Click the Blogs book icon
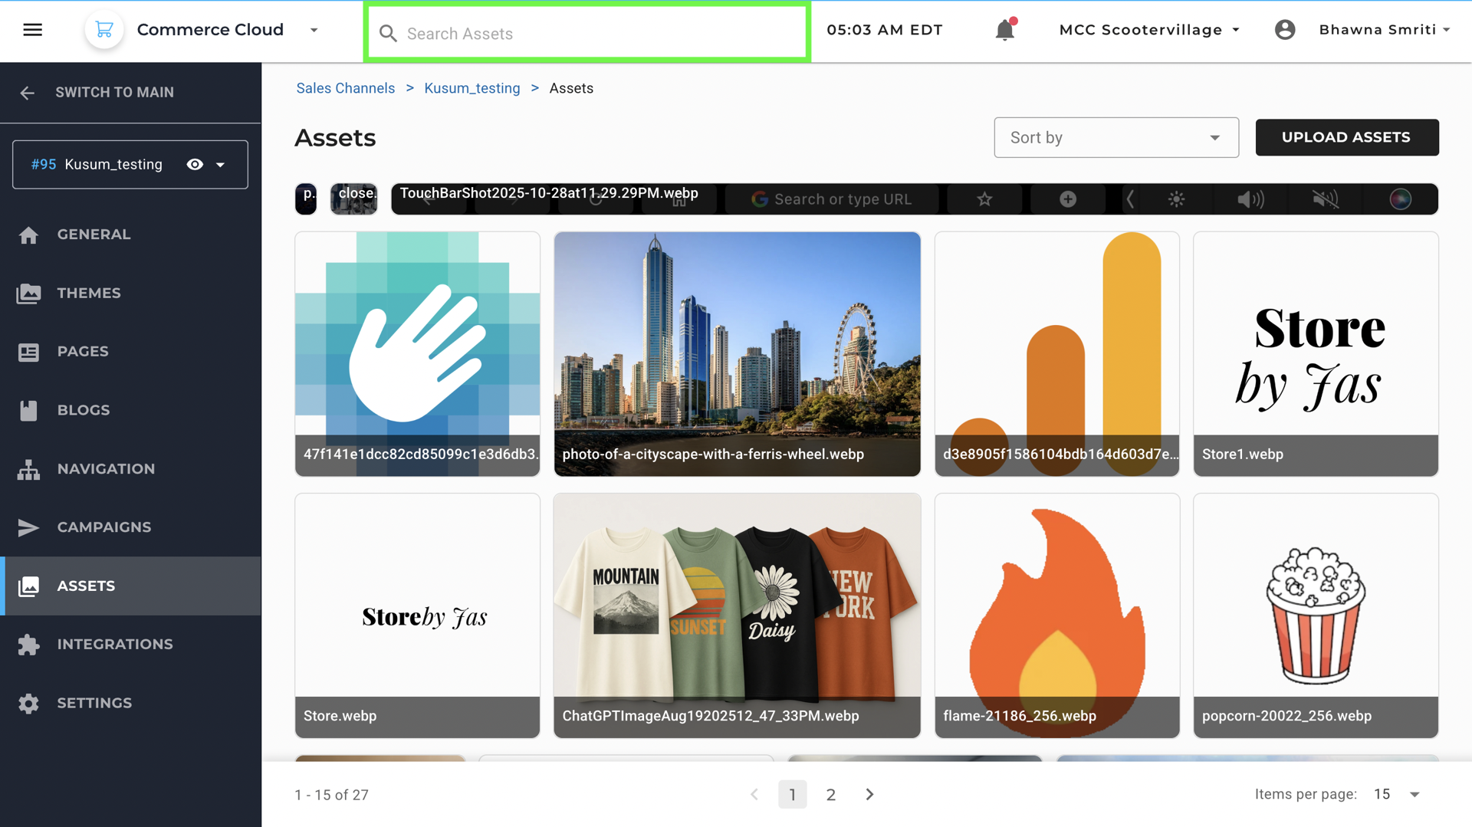Viewport: 1472px width, 827px height. 28,410
